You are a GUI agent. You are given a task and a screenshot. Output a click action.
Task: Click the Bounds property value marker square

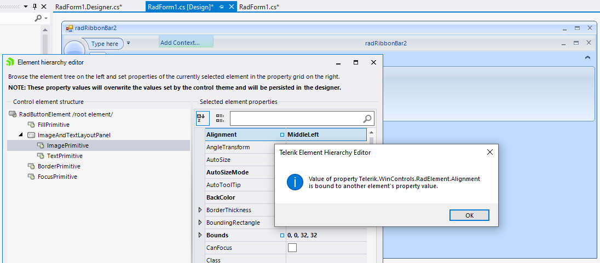pyautogui.click(x=282, y=235)
